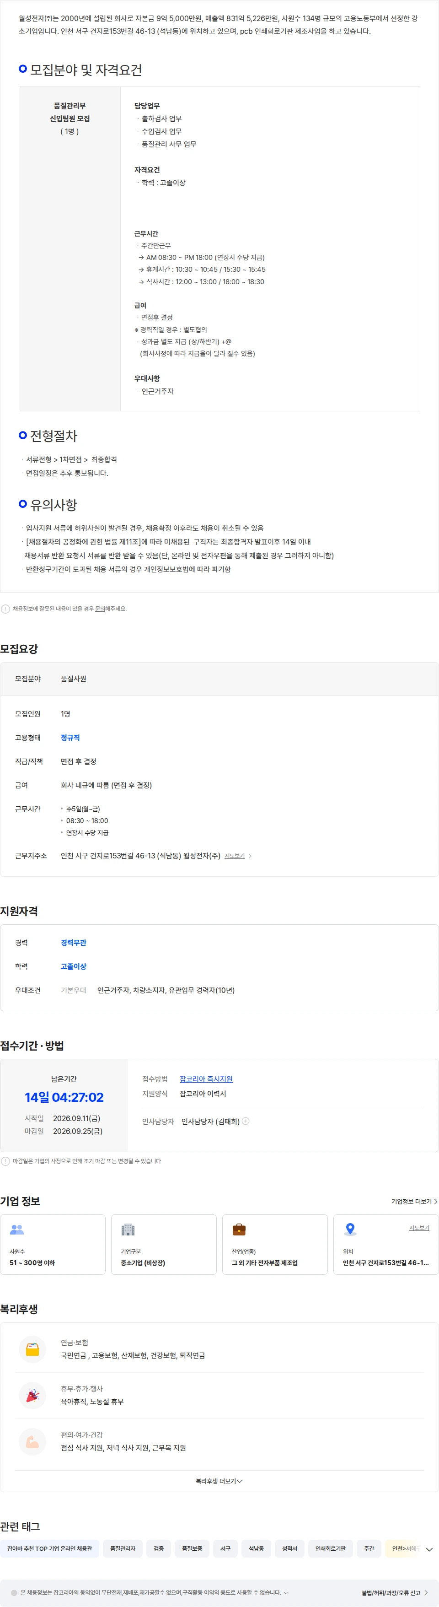Click the 기업구분 중소기업 (비상장) card

pos(164,1245)
